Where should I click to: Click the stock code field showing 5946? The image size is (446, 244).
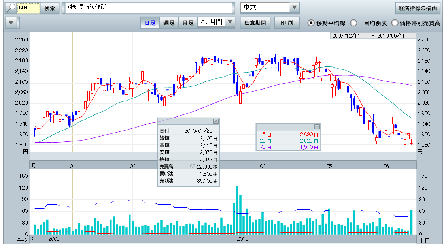tap(29, 8)
